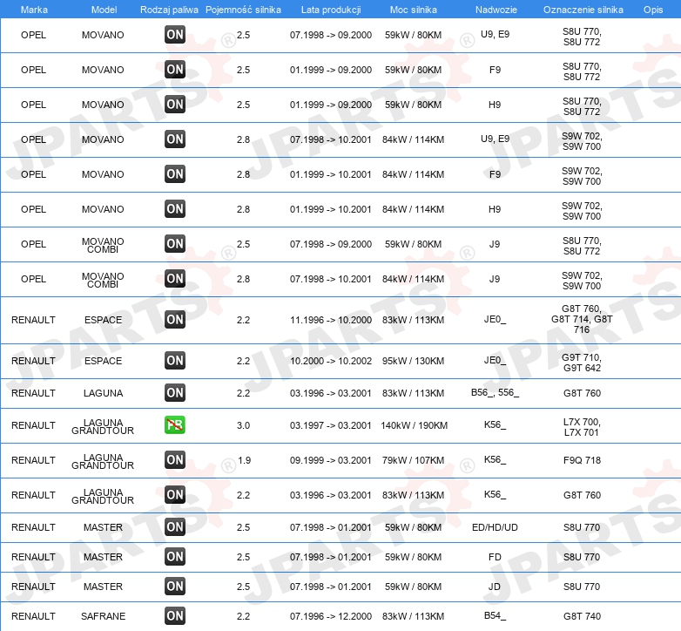Click ON diesel icon in Espace 83kW row
The height and width of the screenshot is (631, 681).
(x=175, y=319)
